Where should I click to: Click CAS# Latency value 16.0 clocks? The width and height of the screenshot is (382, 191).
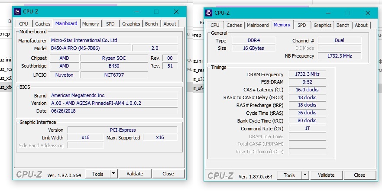coord(307,90)
